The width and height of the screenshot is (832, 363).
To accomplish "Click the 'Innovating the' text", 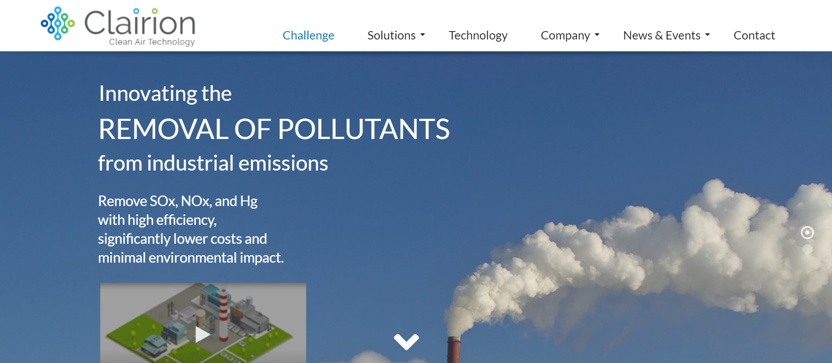I will coord(165,93).
